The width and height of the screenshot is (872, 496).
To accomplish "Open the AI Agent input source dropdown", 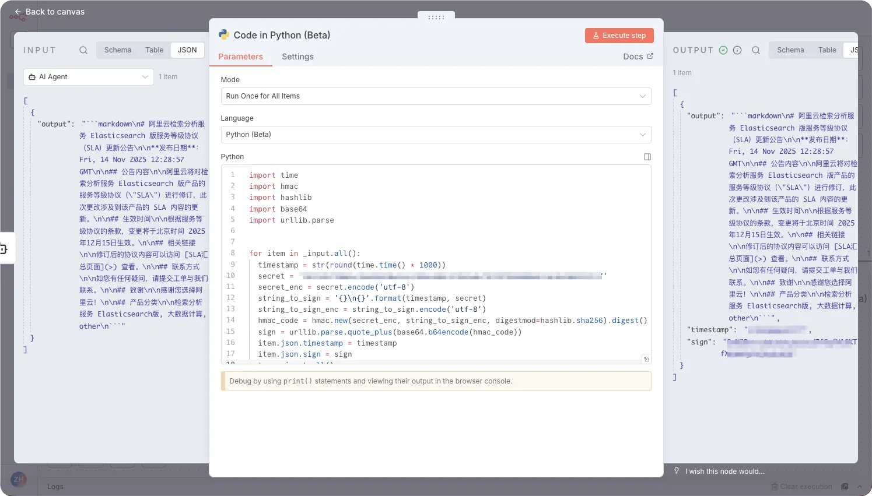I will point(89,77).
